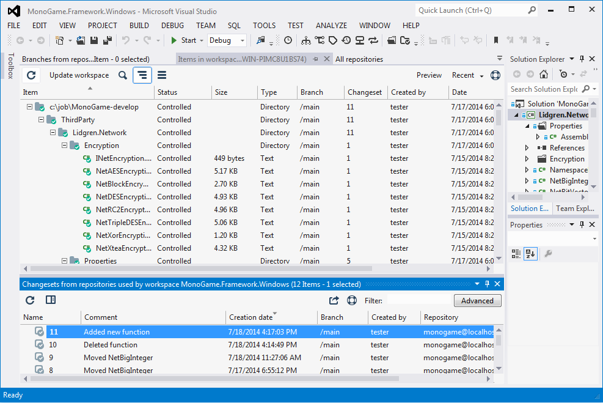Open the Recent dropdown
Screen dimensions: 603x403
(467, 75)
